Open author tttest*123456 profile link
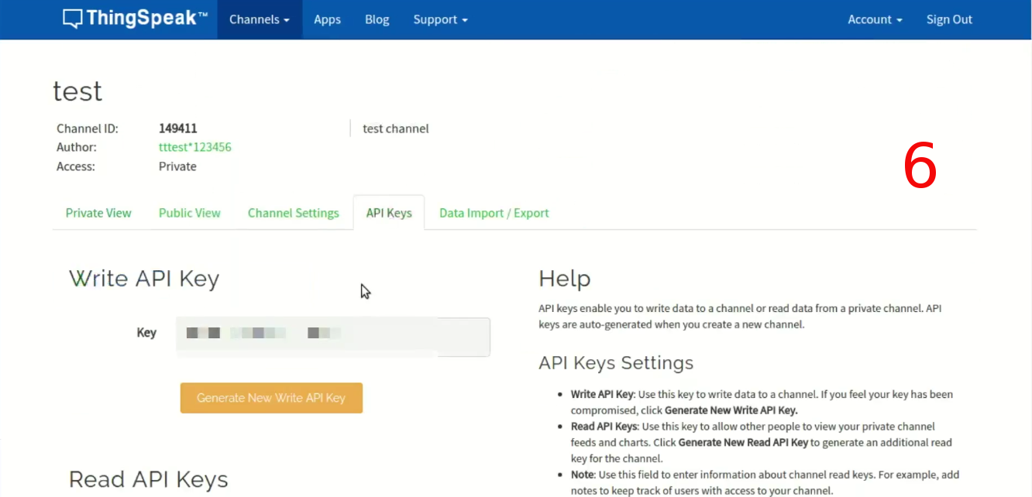Screen dimensions: 1032x497 coord(195,147)
